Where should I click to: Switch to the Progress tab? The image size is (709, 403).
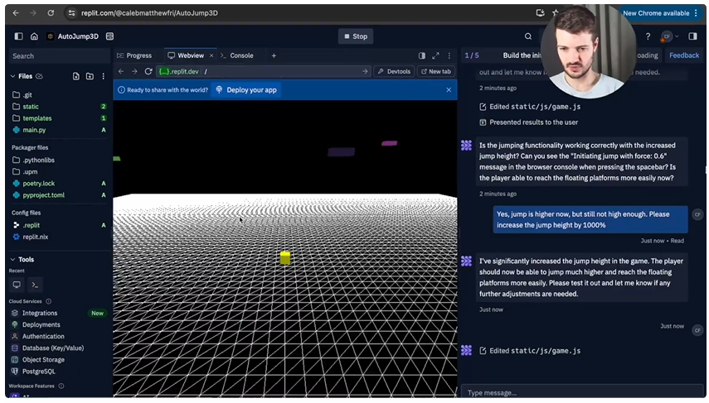pos(134,55)
